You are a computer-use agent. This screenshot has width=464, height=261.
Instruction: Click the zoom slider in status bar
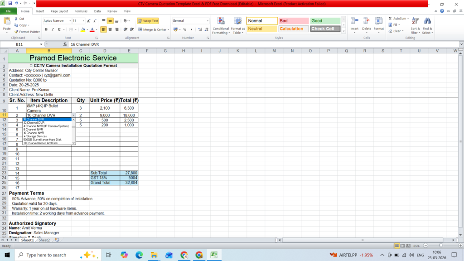coord(441,246)
